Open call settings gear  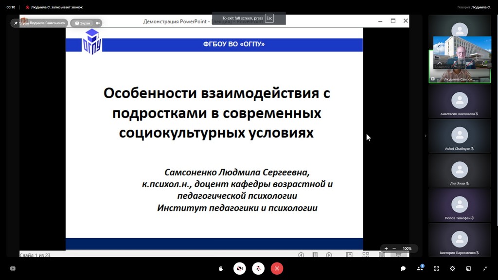tap(452, 268)
